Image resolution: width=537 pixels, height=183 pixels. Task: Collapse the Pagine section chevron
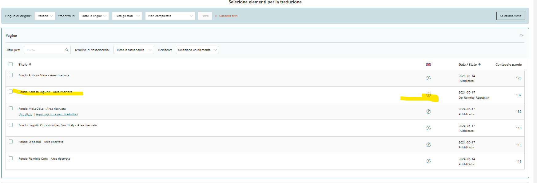[x=521, y=35]
